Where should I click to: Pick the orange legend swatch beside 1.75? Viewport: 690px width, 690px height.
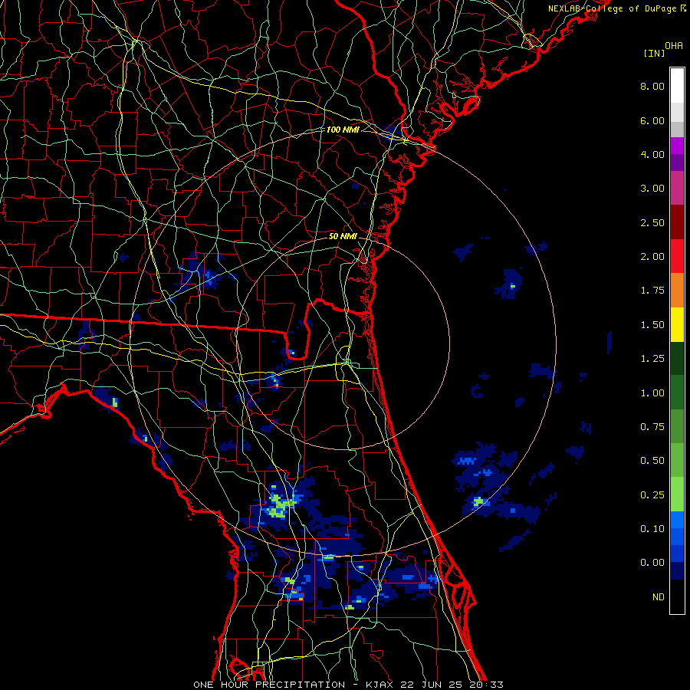677,290
